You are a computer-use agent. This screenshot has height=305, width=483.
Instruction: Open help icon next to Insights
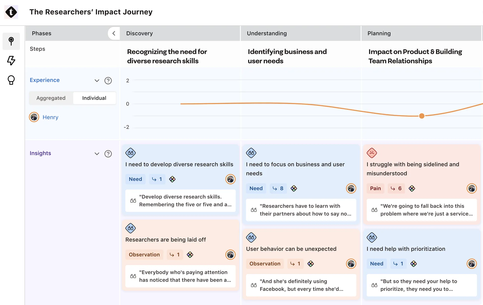(108, 154)
